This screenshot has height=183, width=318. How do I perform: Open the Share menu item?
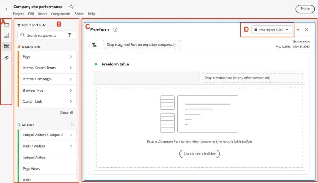(79, 14)
